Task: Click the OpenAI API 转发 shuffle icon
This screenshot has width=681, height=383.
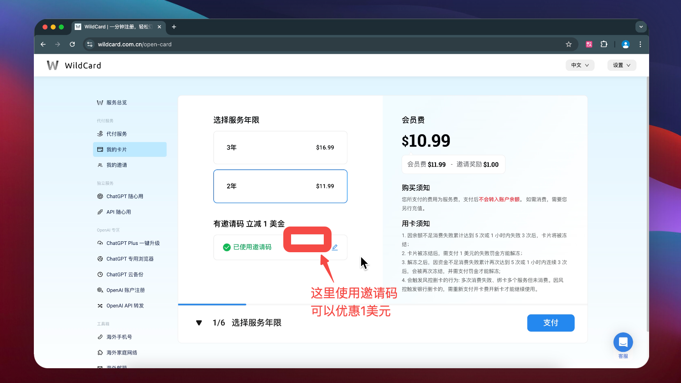Action: click(x=100, y=306)
